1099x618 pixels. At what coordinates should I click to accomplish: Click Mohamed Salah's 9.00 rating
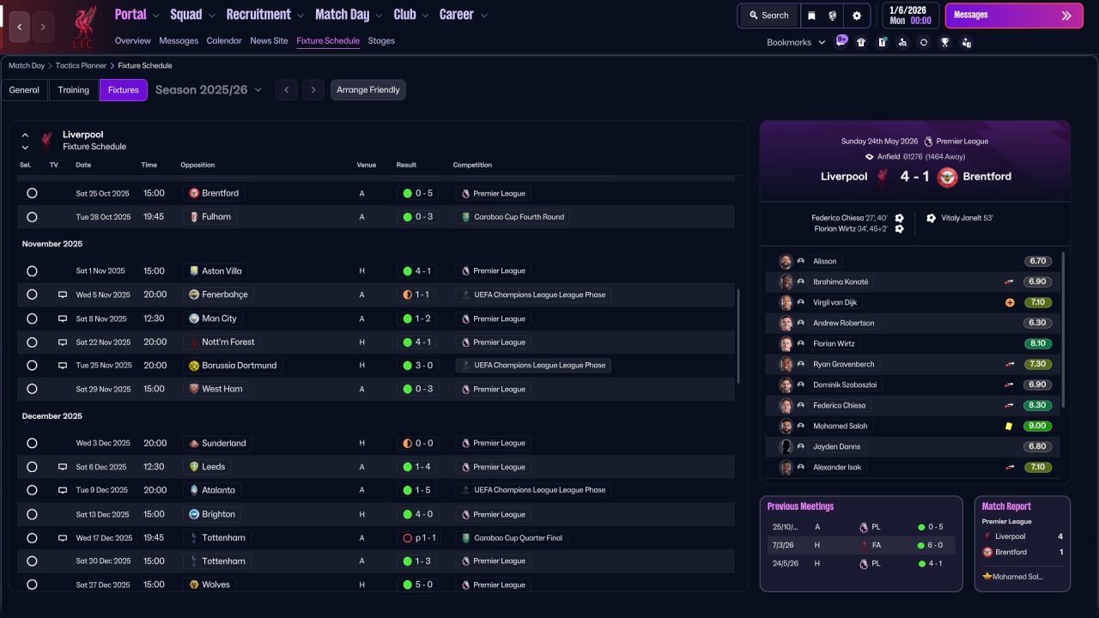click(x=1038, y=426)
